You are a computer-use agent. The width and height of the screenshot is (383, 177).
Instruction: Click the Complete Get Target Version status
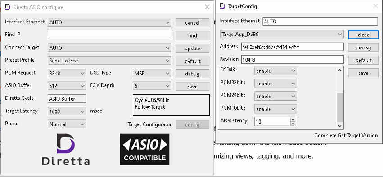(346, 135)
